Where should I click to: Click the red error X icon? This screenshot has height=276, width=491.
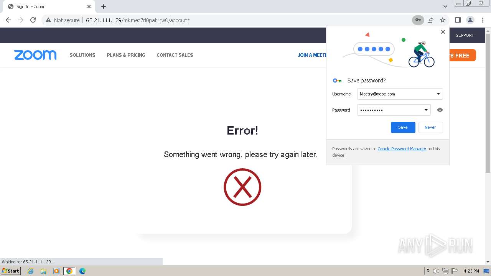[x=242, y=187]
